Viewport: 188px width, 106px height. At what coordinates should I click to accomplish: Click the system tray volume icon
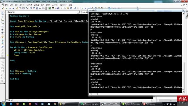pyautogui.click(x=171, y=104)
